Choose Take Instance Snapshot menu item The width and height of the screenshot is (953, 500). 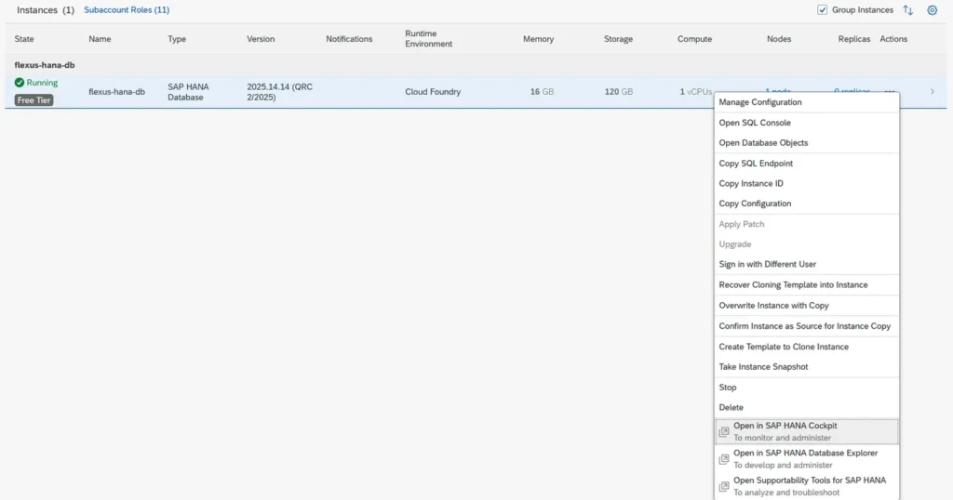(x=763, y=367)
